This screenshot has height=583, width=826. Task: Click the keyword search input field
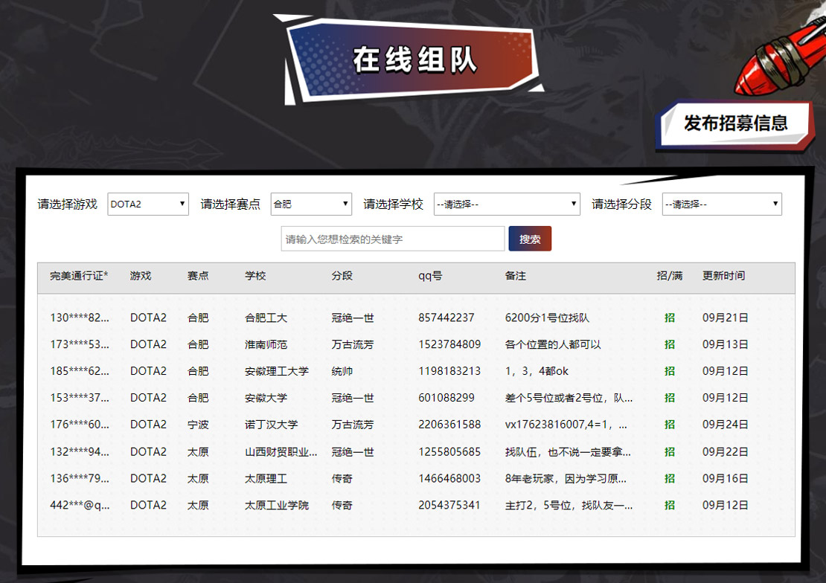(392, 238)
